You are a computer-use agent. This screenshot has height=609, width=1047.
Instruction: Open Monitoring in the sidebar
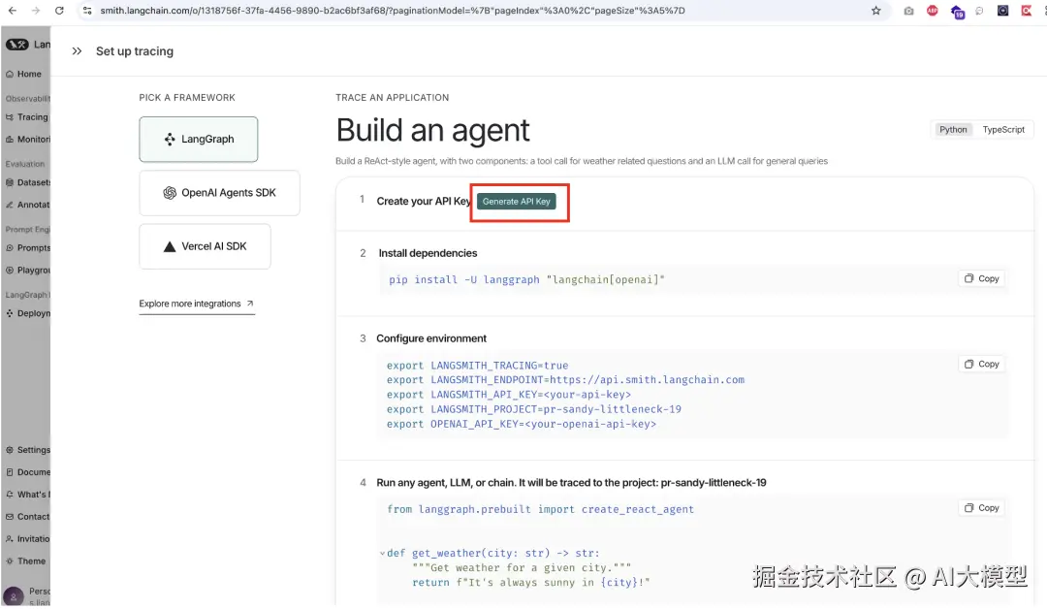tap(27, 140)
